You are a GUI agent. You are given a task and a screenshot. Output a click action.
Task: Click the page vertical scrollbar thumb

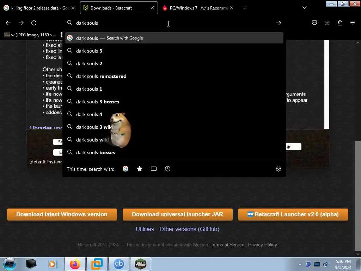358,196
